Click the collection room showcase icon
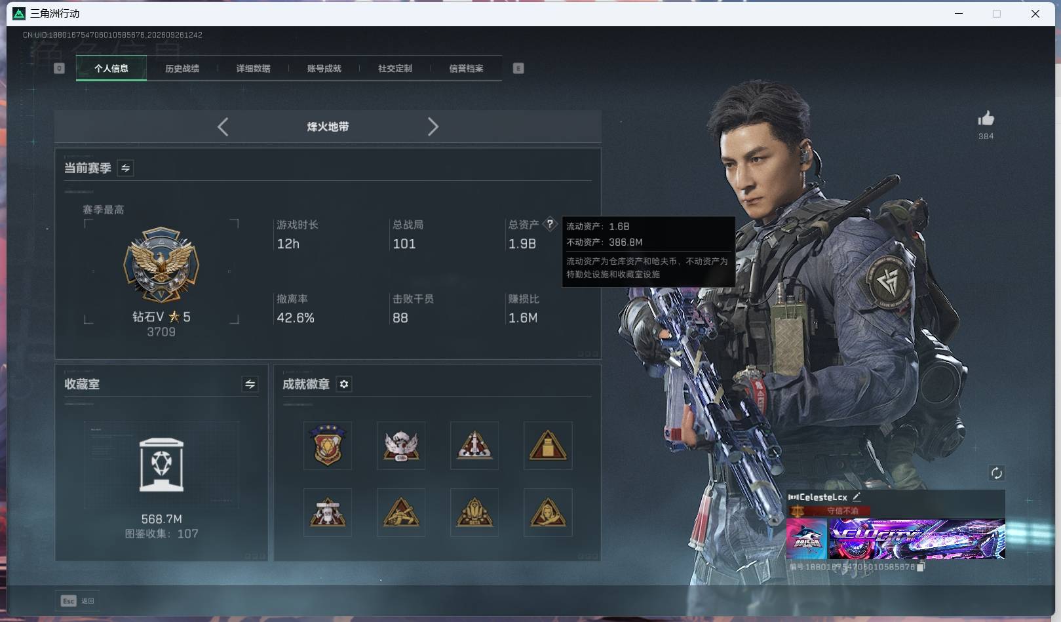The image size is (1061, 622). tap(161, 465)
